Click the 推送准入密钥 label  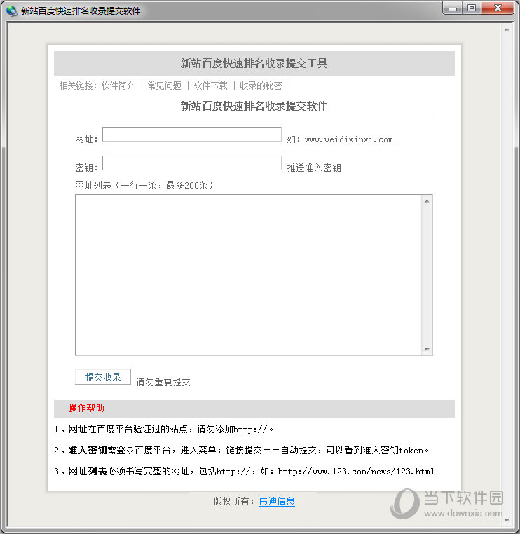pyautogui.click(x=314, y=167)
